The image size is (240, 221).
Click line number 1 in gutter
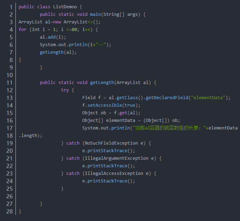pyautogui.click(x=11, y=7)
